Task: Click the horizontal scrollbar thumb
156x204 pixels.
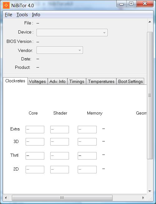Action: (62, 198)
